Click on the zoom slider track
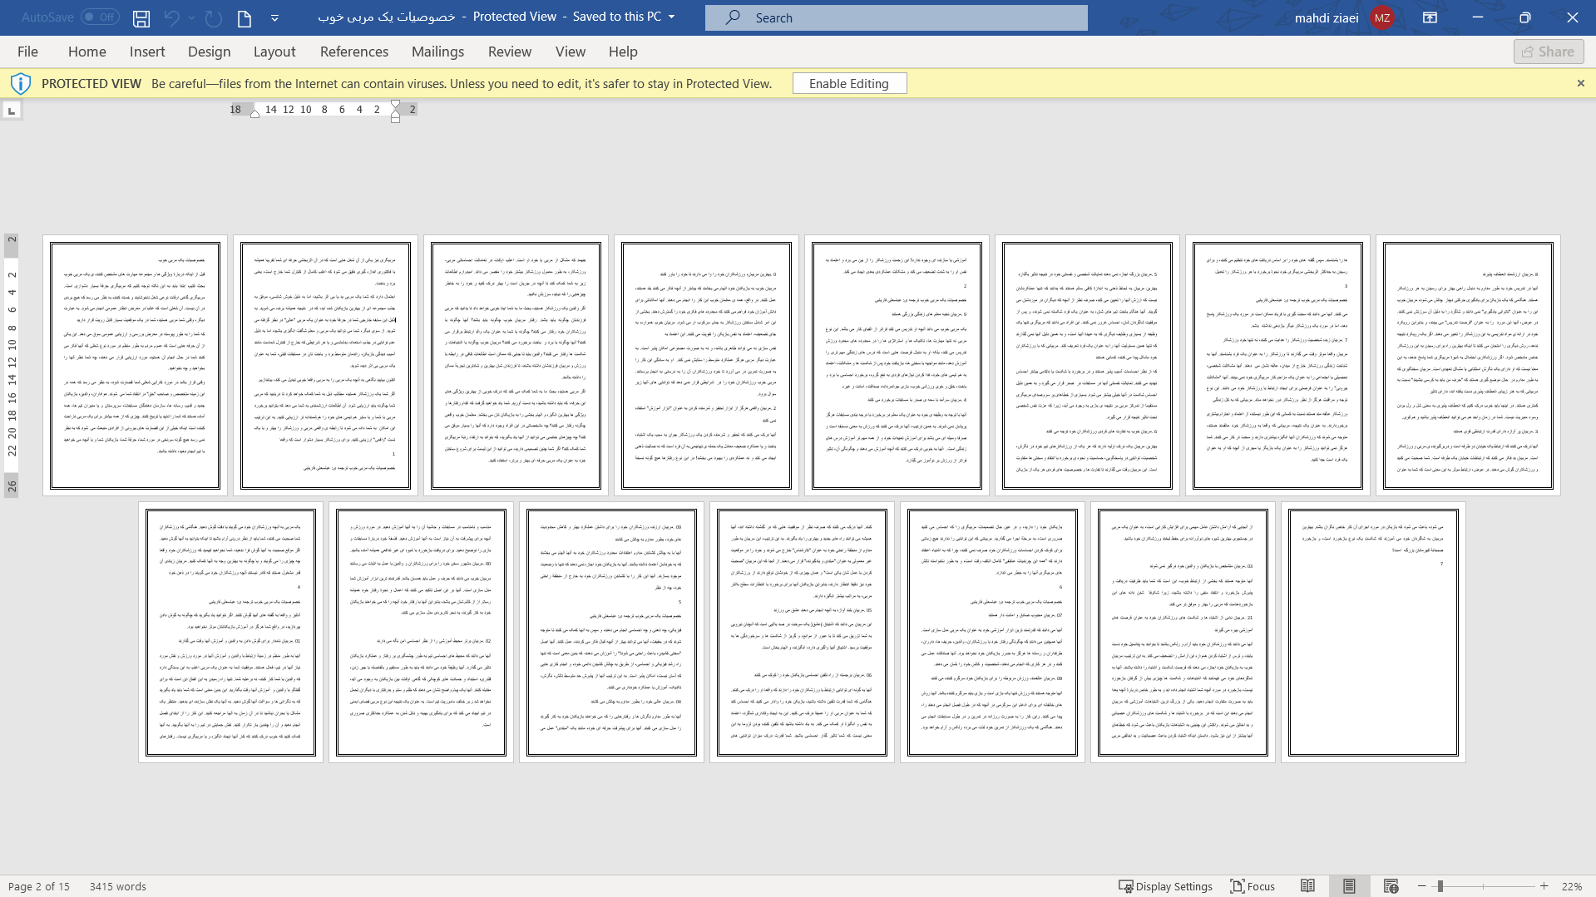 [x=1484, y=886]
